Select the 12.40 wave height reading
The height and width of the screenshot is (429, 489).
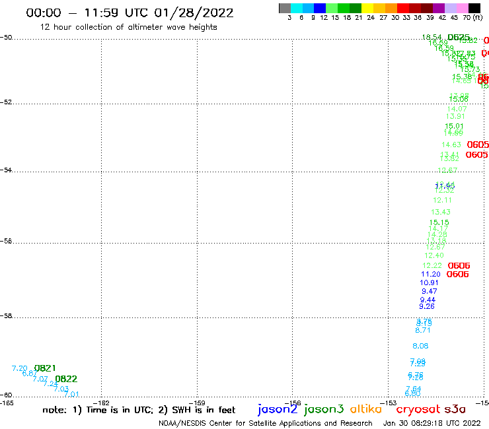tap(434, 255)
